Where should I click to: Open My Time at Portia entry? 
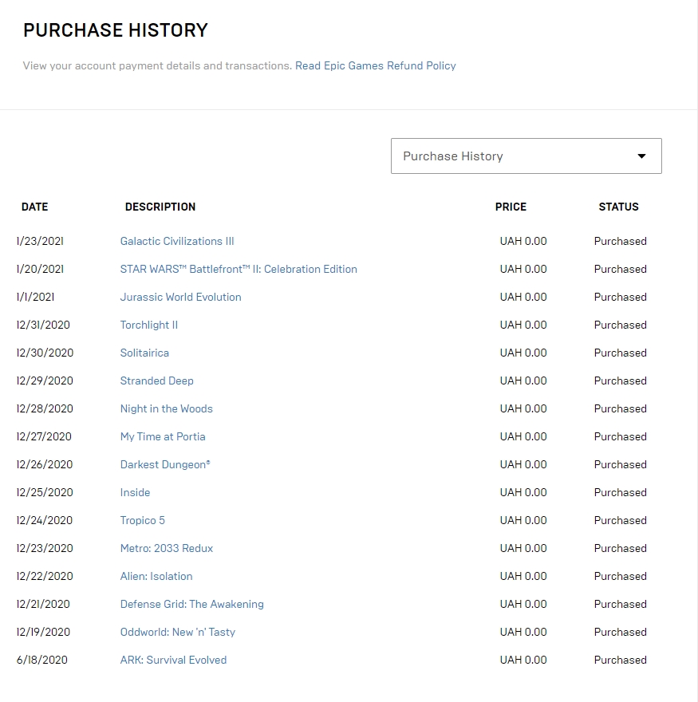163,436
